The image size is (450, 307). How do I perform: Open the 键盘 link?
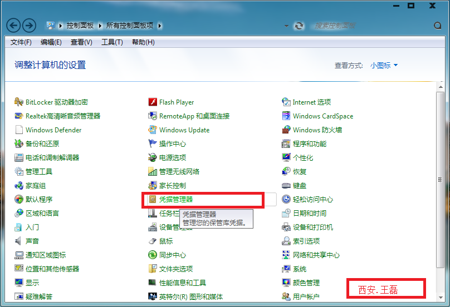(x=300, y=185)
